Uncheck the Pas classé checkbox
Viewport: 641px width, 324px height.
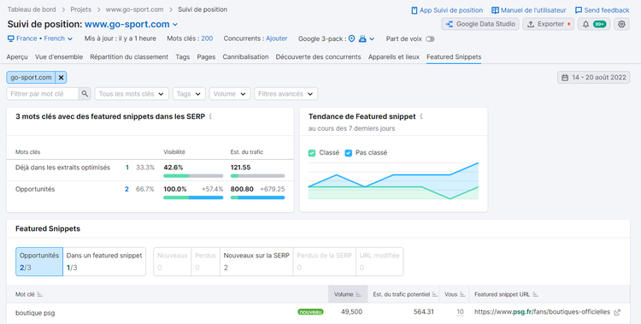tap(349, 152)
